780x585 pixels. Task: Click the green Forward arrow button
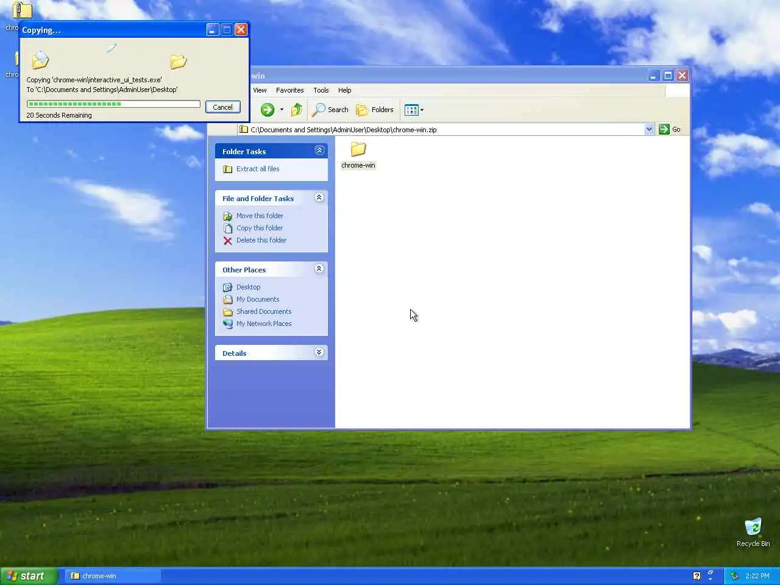click(x=268, y=110)
